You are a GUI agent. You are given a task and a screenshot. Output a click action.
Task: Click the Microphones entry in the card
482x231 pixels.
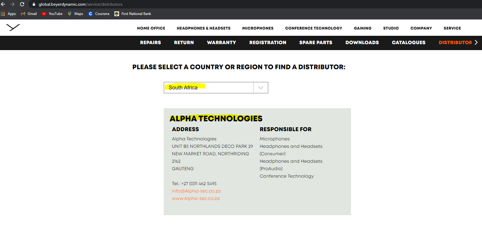(x=275, y=139)
